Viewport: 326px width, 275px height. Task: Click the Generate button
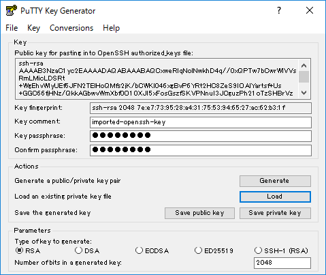(275, 181)
